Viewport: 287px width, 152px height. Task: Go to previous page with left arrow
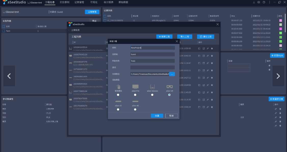(x=9, y=76)
